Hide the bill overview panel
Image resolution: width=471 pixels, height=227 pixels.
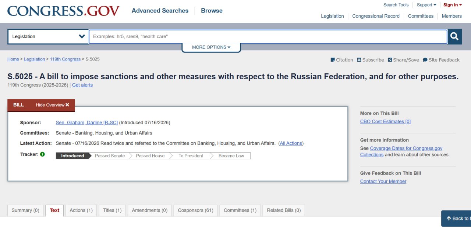click(x=52, y=105)
